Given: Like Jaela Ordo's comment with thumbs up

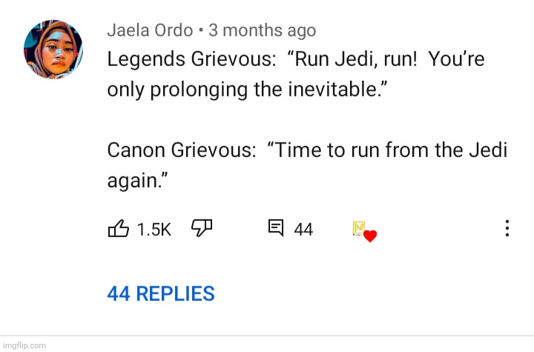Looking at the screenshot, I should (x=119, y=229).
